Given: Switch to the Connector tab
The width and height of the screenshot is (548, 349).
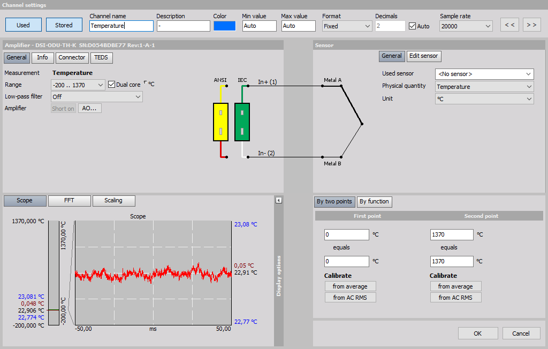Looking at the screenshot, I should click(72, 58).
